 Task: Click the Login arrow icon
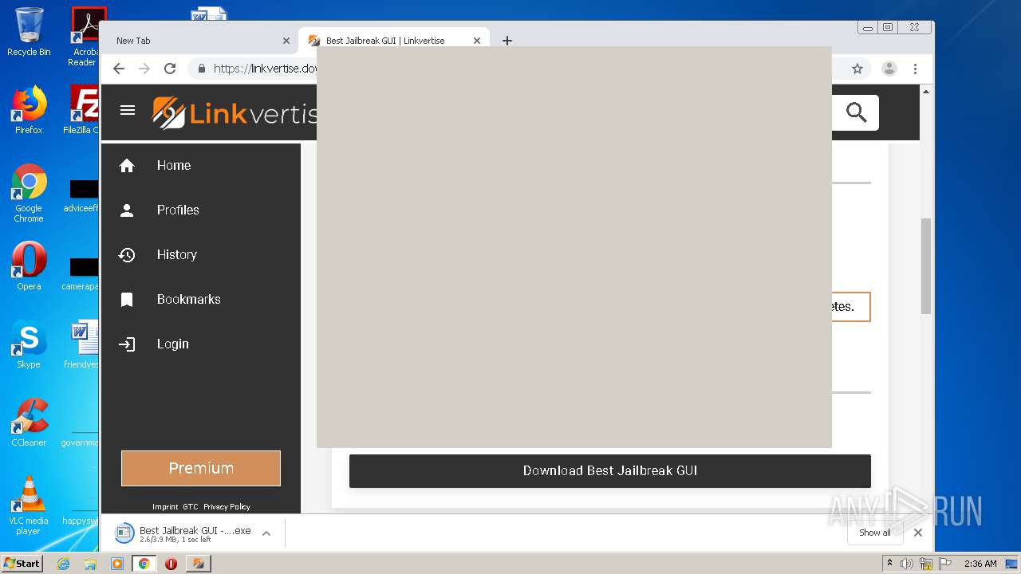click(x=127, y=344)
